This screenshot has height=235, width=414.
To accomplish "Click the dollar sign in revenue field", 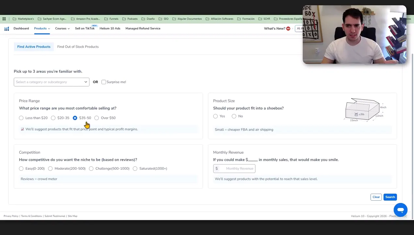I will pyautogui.click(x=216, y=168).
